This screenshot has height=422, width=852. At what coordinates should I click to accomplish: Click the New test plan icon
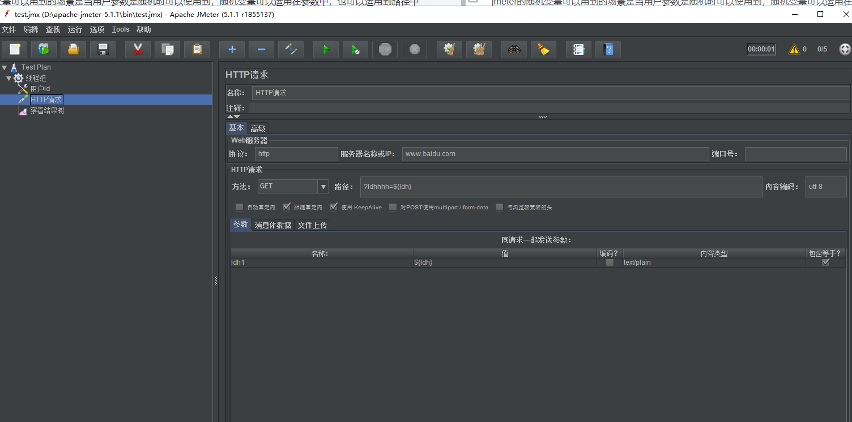[x=15, y=49]
